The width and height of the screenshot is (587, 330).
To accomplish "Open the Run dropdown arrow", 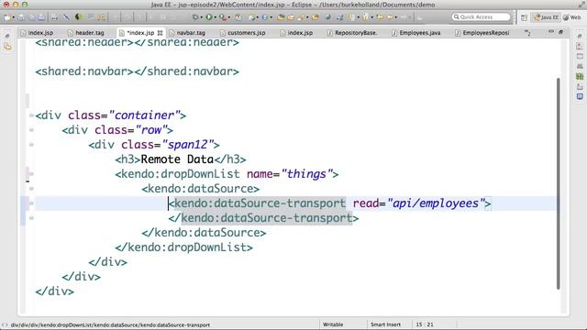I will 216,17.
